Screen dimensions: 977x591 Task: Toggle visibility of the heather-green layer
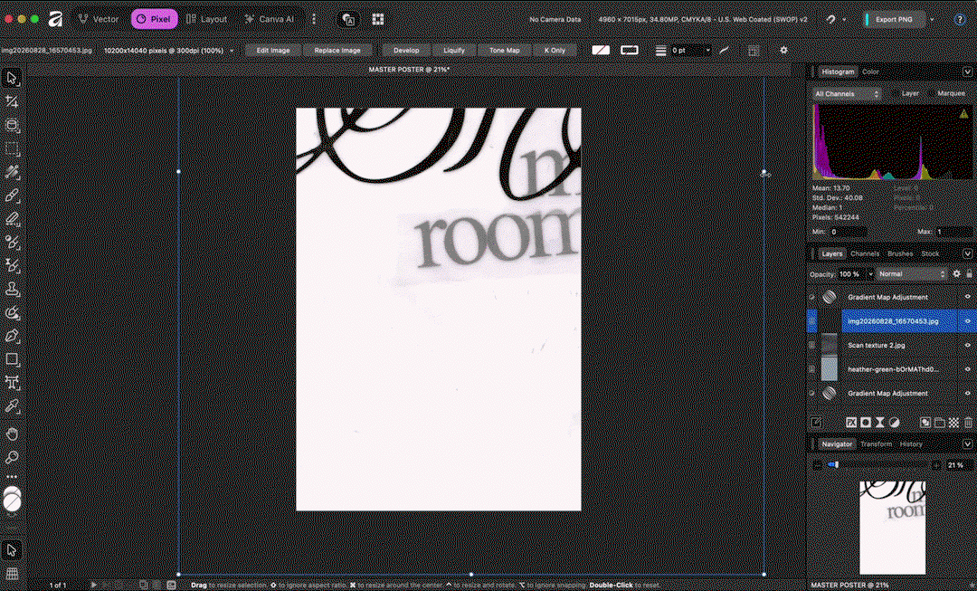click(968, 369)
